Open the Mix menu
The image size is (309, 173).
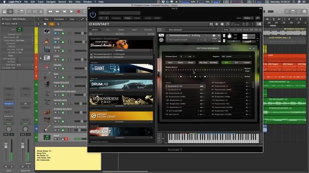coord(70,2)
